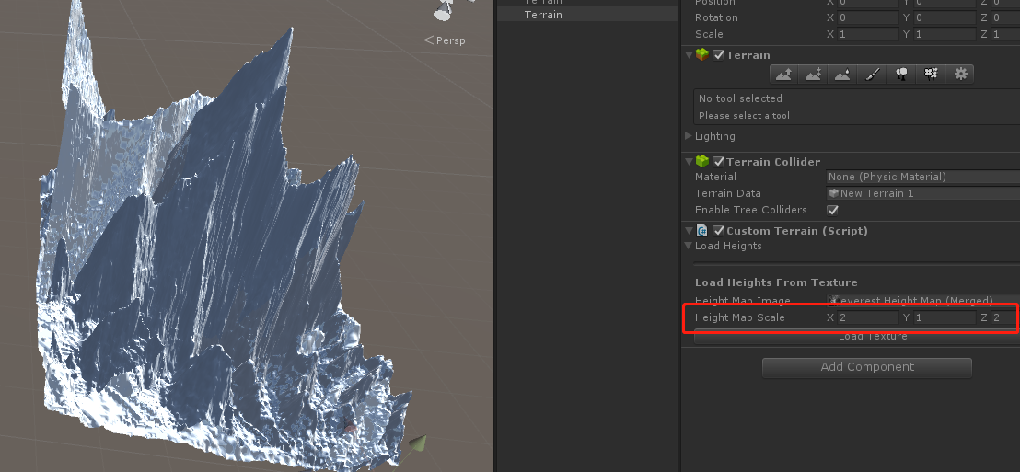Image resolution: width=1020 pixels, height=472 pixels.
Task: Select the Place Trees tool
Action: click(x=901, y=75)
